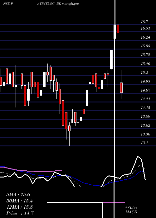The height and width of the screenshot is (218, 156).
Task: Click the 16.7 price level label
Action: [x=144, y=22]
